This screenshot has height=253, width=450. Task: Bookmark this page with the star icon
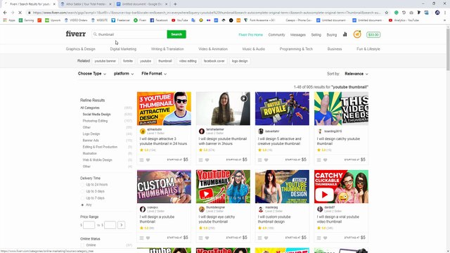click(387, 13)
